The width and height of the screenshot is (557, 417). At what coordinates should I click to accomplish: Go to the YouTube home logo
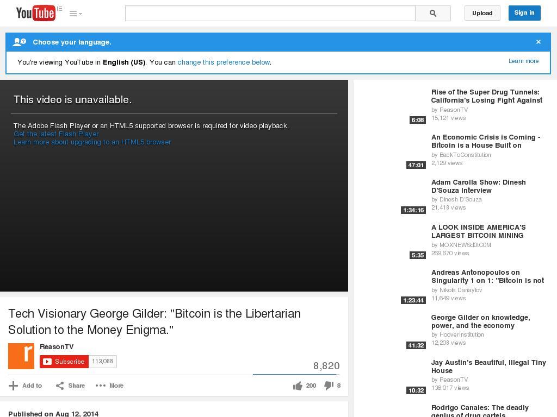[35, 13]
